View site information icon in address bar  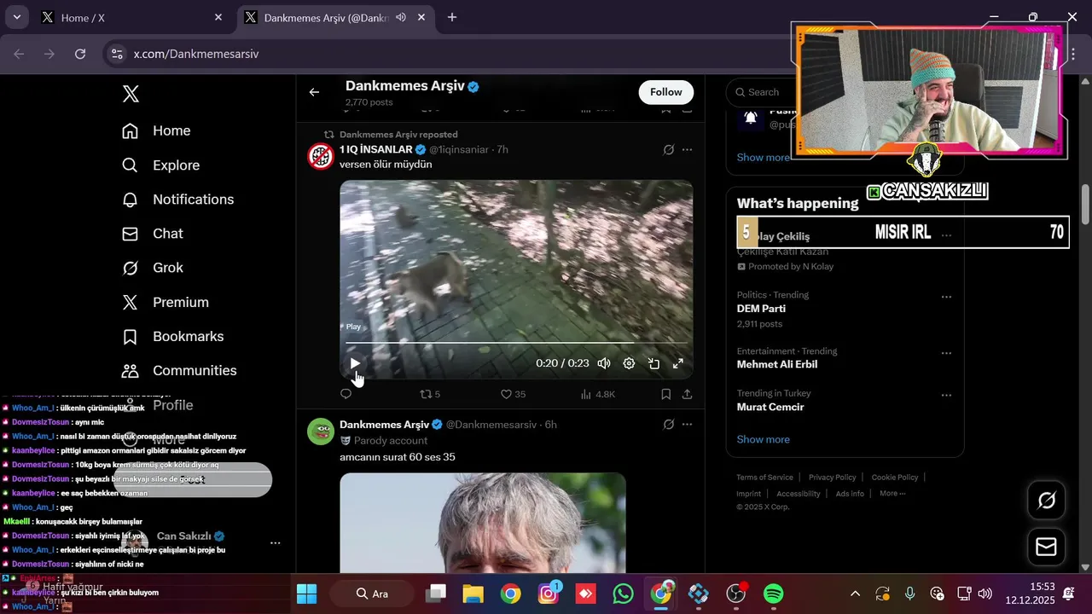click(x=118, y=54)
